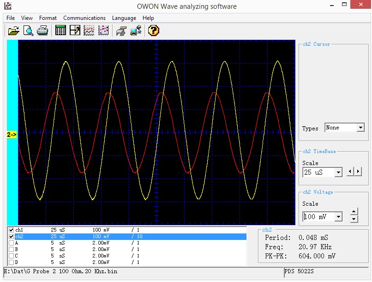
Task: Click the file path in status bar
Action: 61,271
